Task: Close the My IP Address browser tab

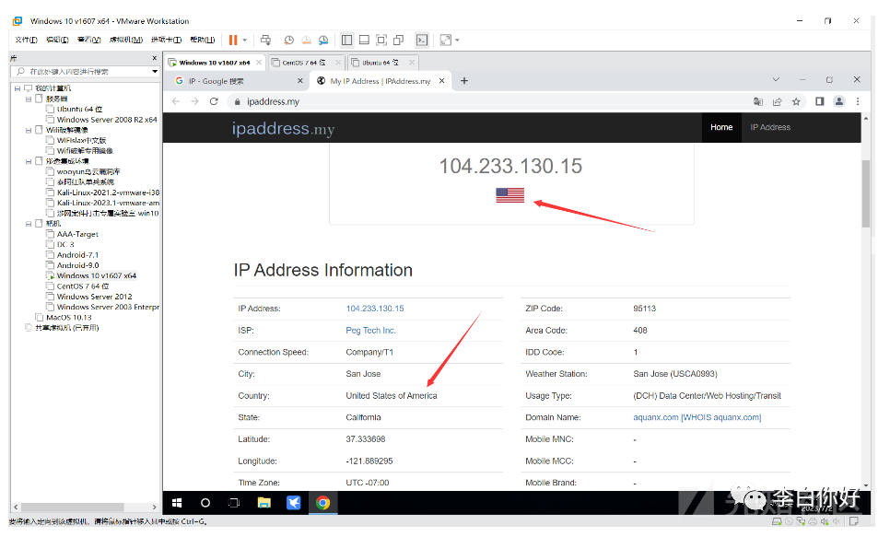Action: 441,81
